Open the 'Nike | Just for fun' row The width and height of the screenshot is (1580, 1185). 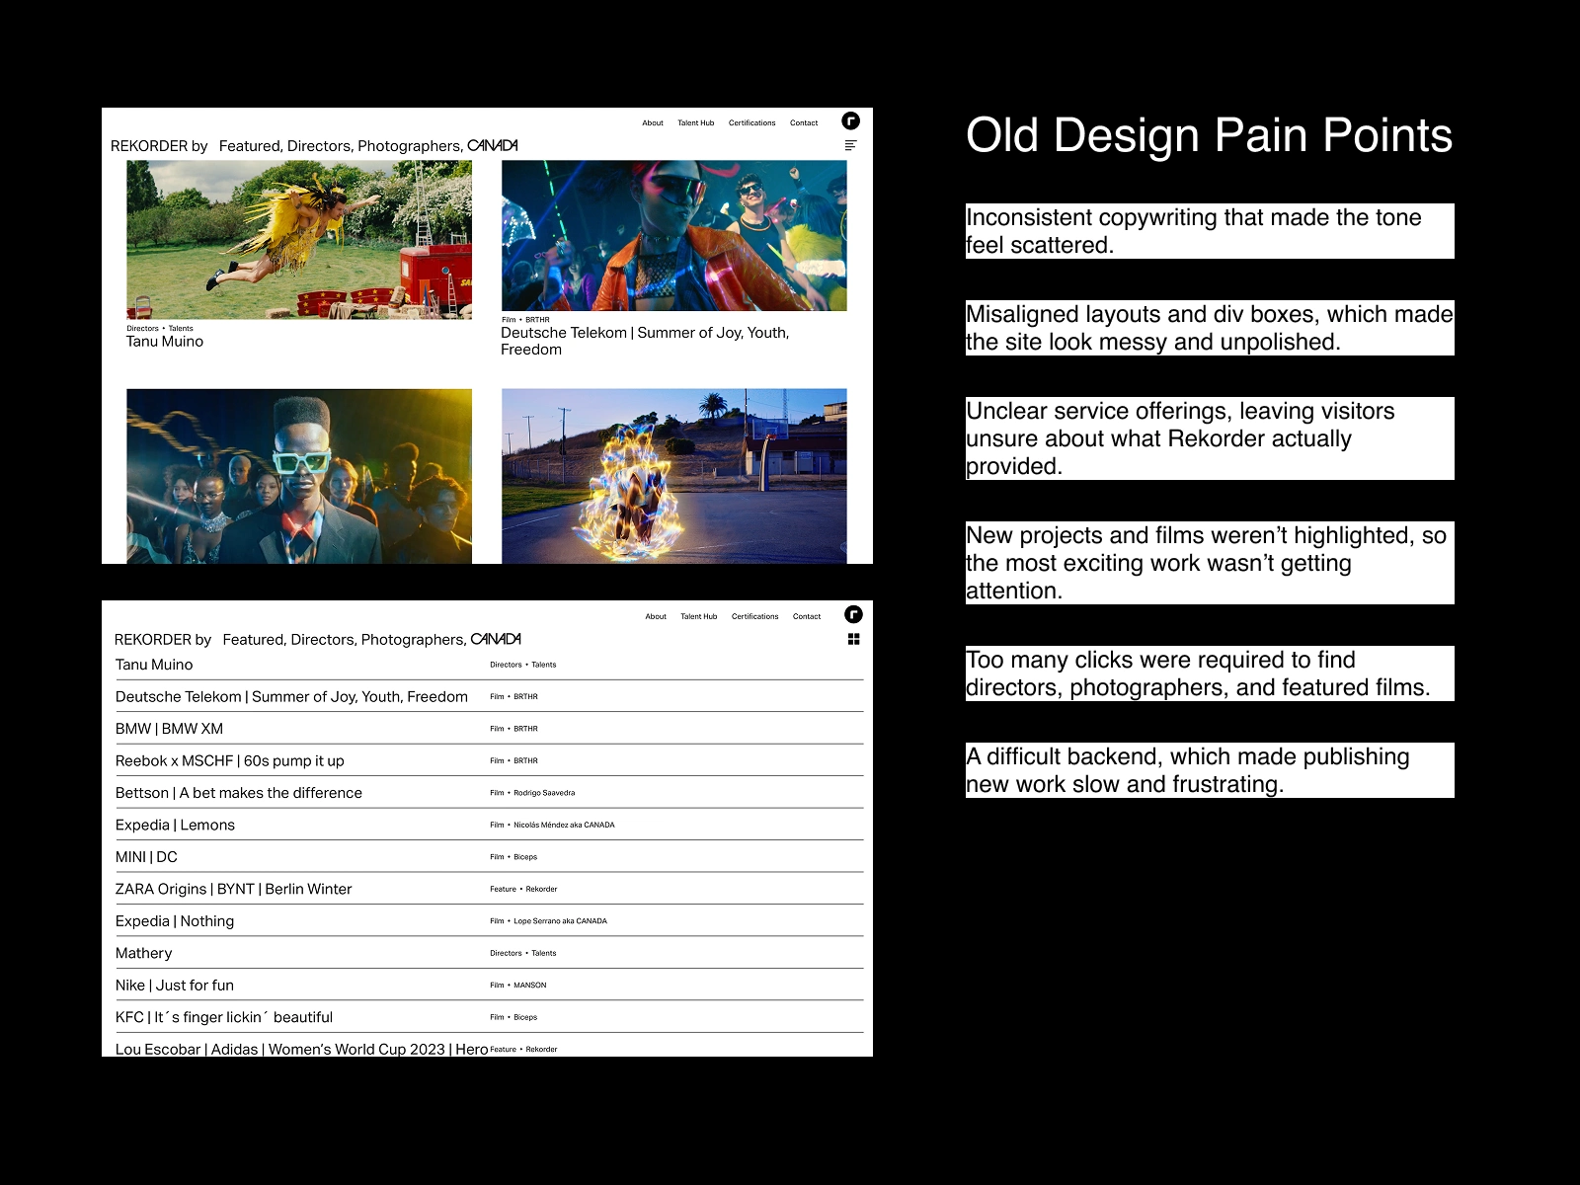[x=489, y=986]
